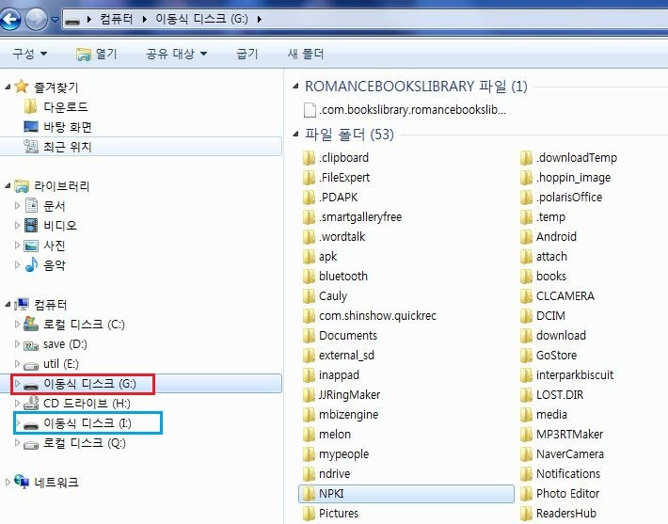Select .polarisOffice folder name
Image resolution: width=668 pixels, height=524 pixels.
tap(569, 198)
